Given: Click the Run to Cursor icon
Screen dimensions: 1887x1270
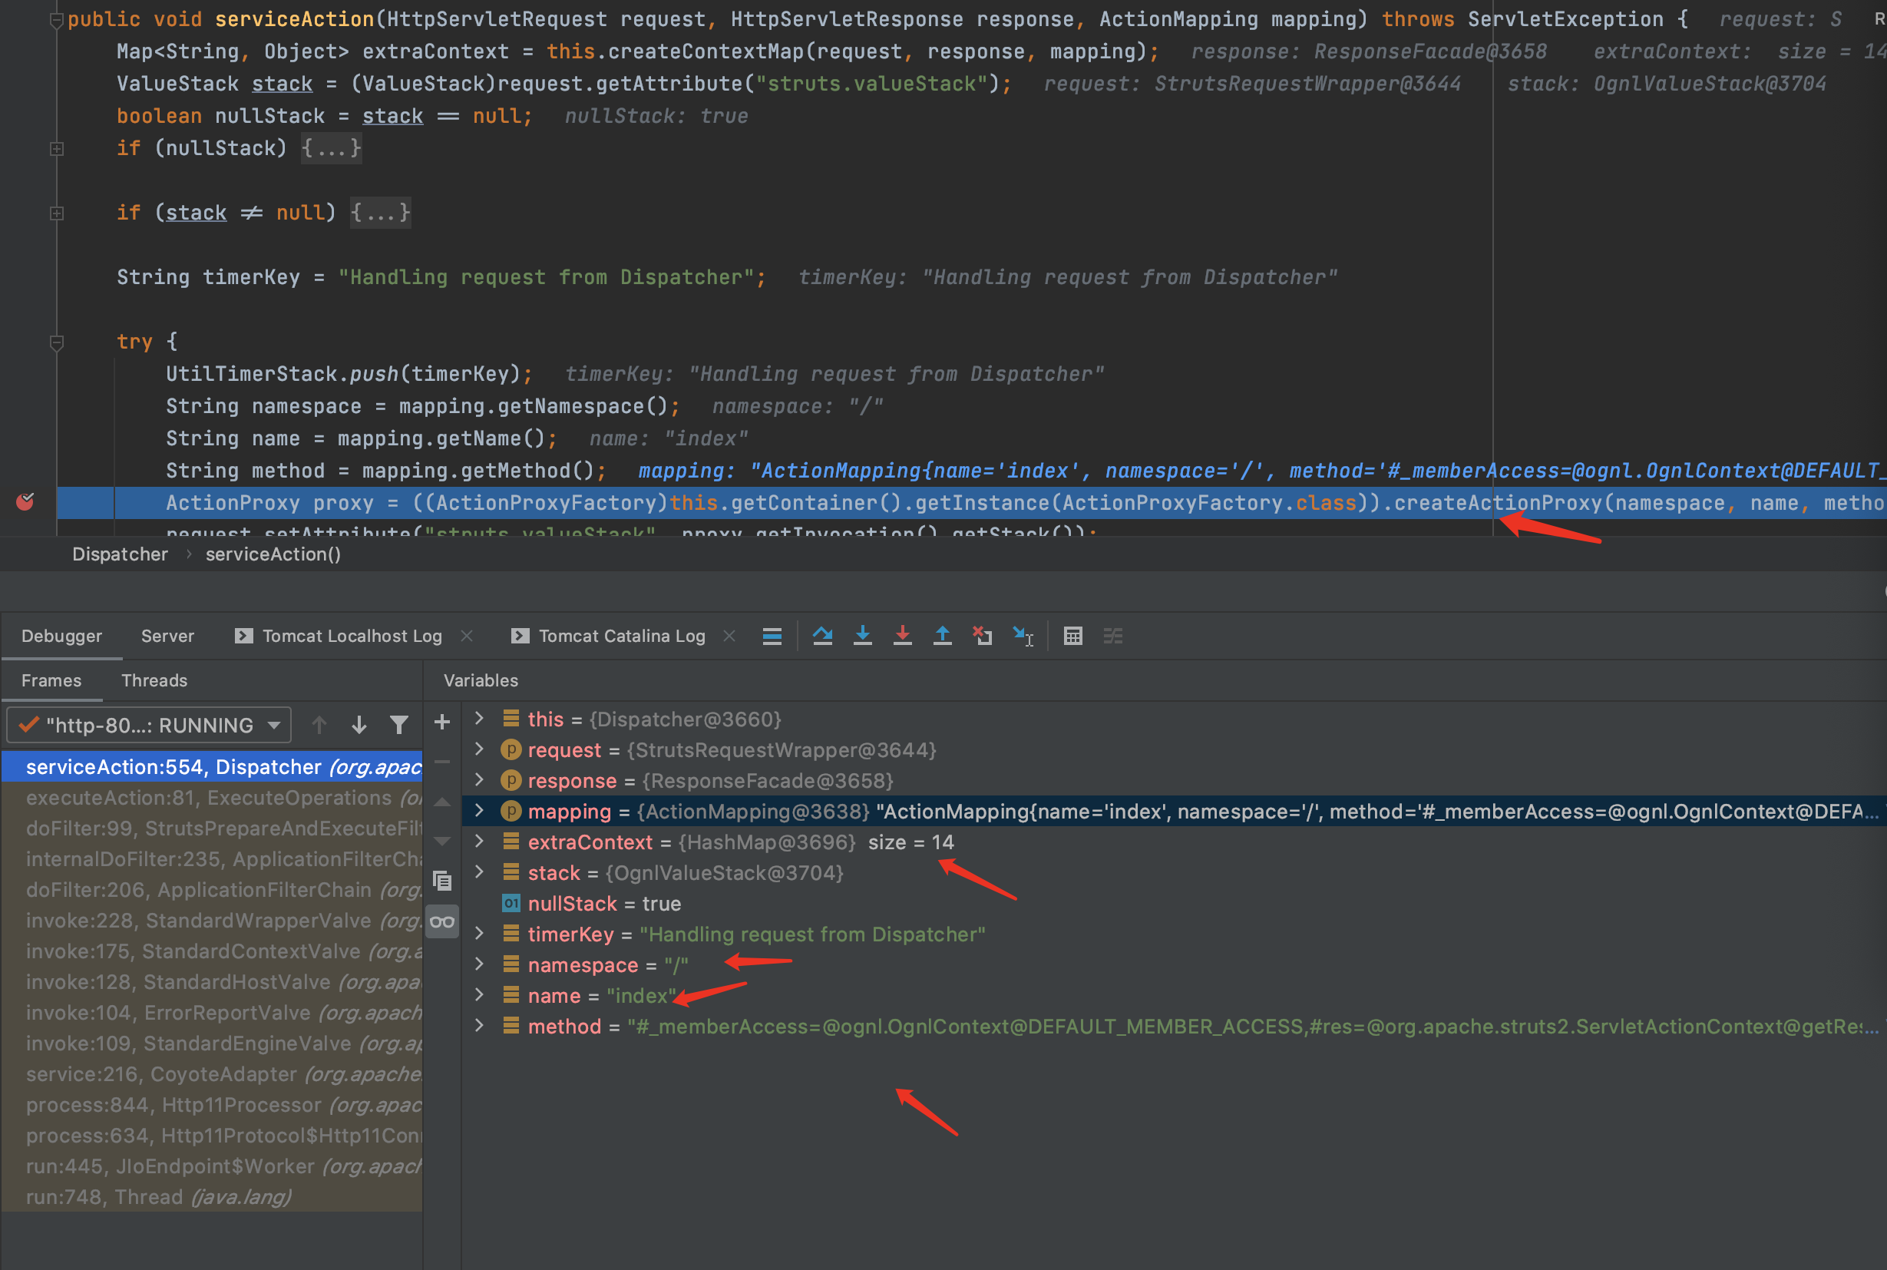Looking at the screenshot, I should tap(1023, 636).
